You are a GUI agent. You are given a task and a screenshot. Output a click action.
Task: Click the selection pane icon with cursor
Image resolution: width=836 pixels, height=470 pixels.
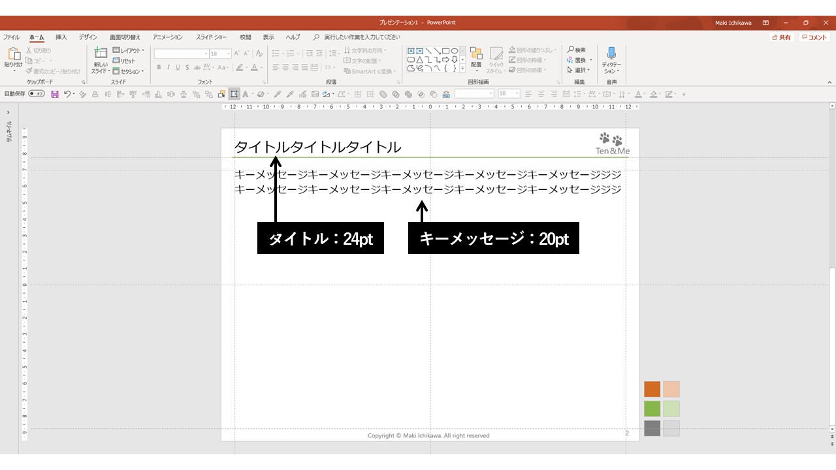[222, 94]
